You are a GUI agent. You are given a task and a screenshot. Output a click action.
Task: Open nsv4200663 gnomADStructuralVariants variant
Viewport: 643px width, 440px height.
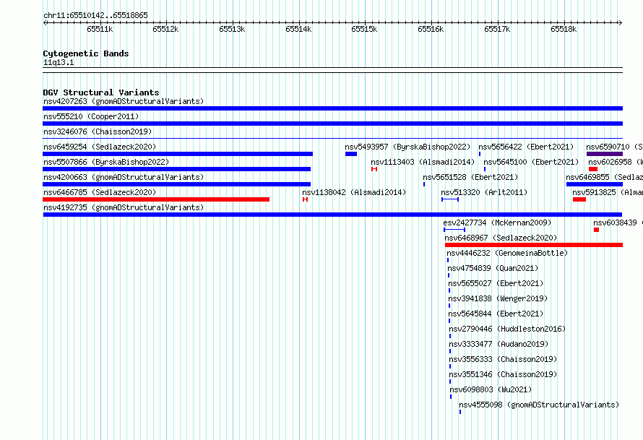click(124, 177)
